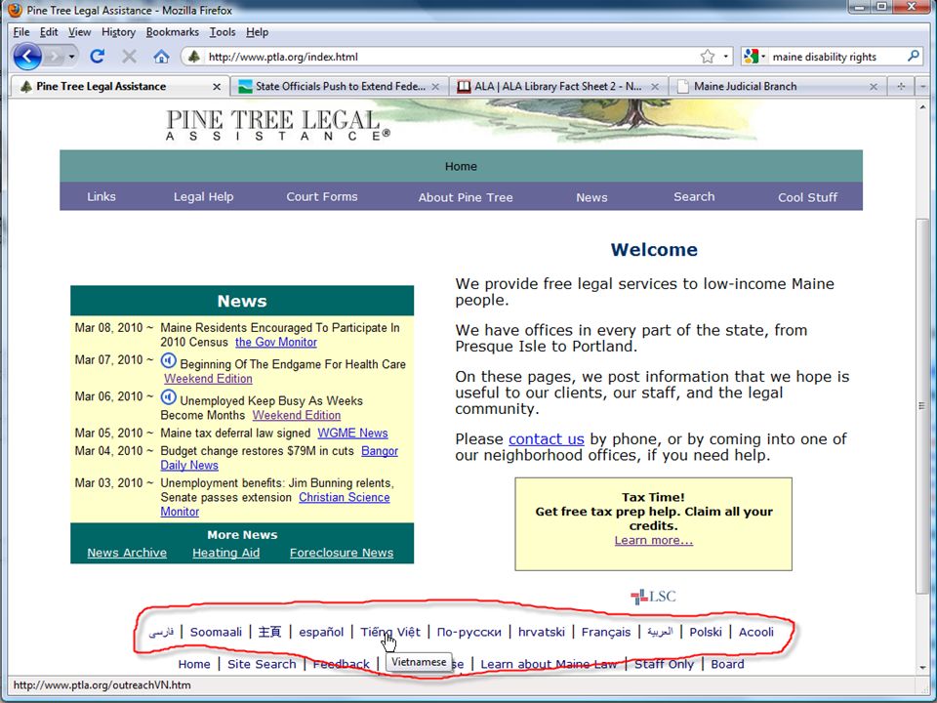The height and width of the screenshot is (703, 937).
Task: Open the News Archive link
Action: tap(127, 553)
